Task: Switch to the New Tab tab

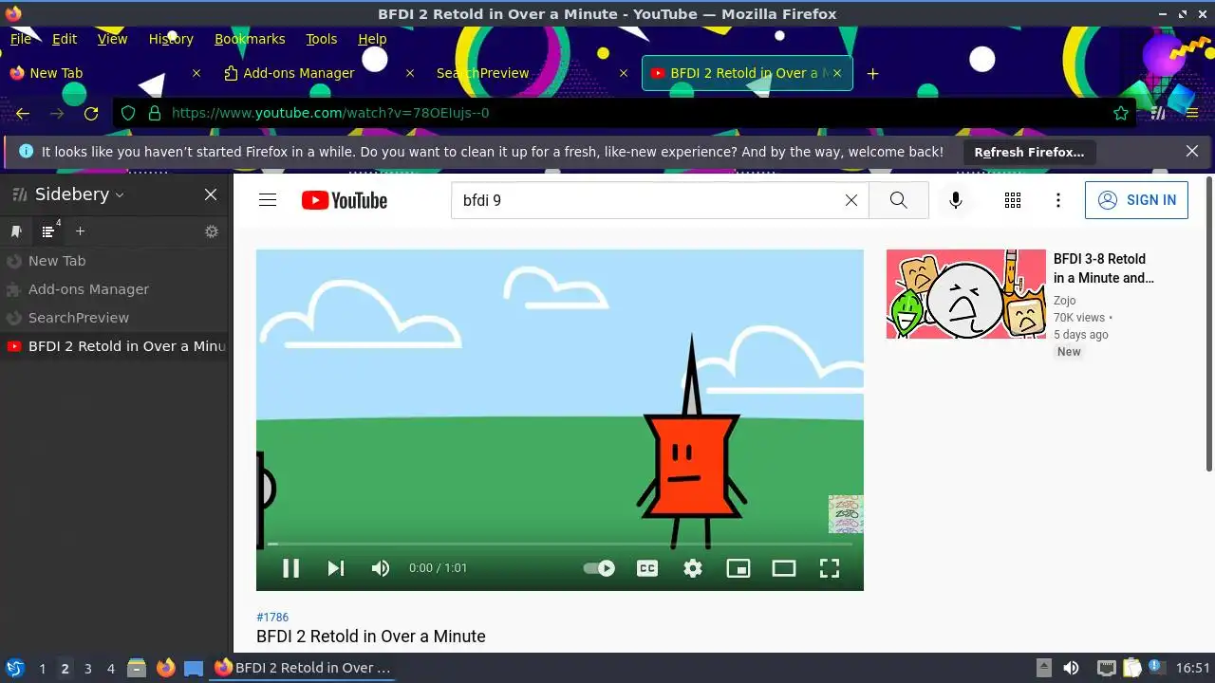Action: [104, 73]
